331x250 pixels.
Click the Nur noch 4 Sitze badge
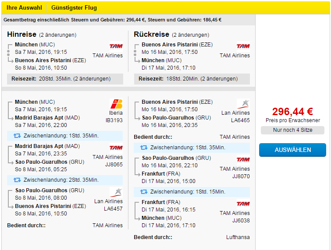(292, 130)
